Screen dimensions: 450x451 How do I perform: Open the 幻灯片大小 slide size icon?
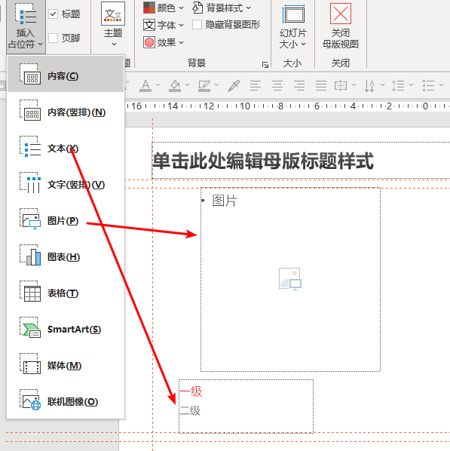(293, 14)
